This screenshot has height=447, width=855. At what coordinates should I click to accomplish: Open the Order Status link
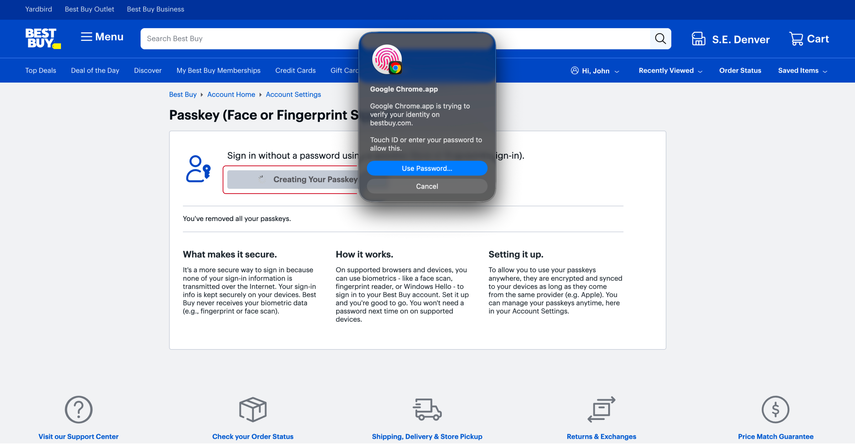point(740,70)
